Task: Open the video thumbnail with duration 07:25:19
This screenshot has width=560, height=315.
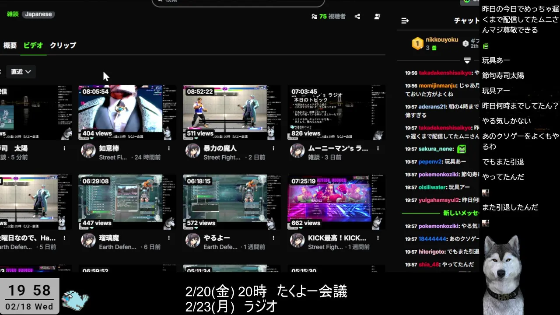Action: (336, 202)
